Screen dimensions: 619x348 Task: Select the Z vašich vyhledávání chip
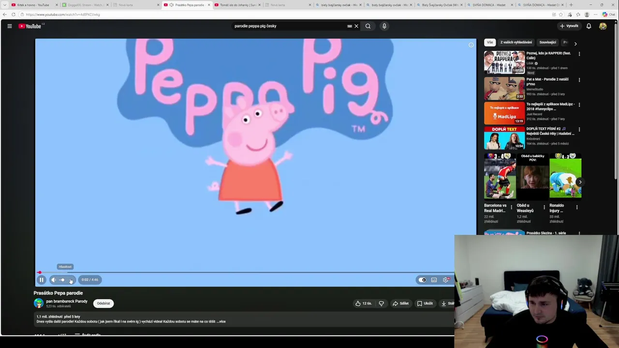click(x=516, y=43)
